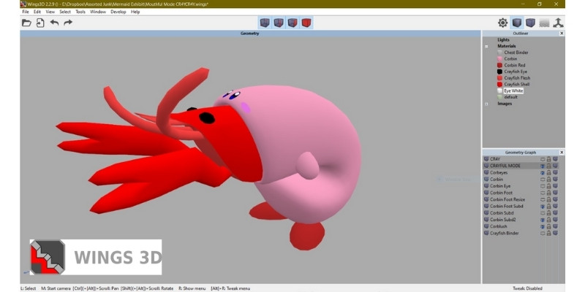Toggle wireframe for Corblush object

555,226
